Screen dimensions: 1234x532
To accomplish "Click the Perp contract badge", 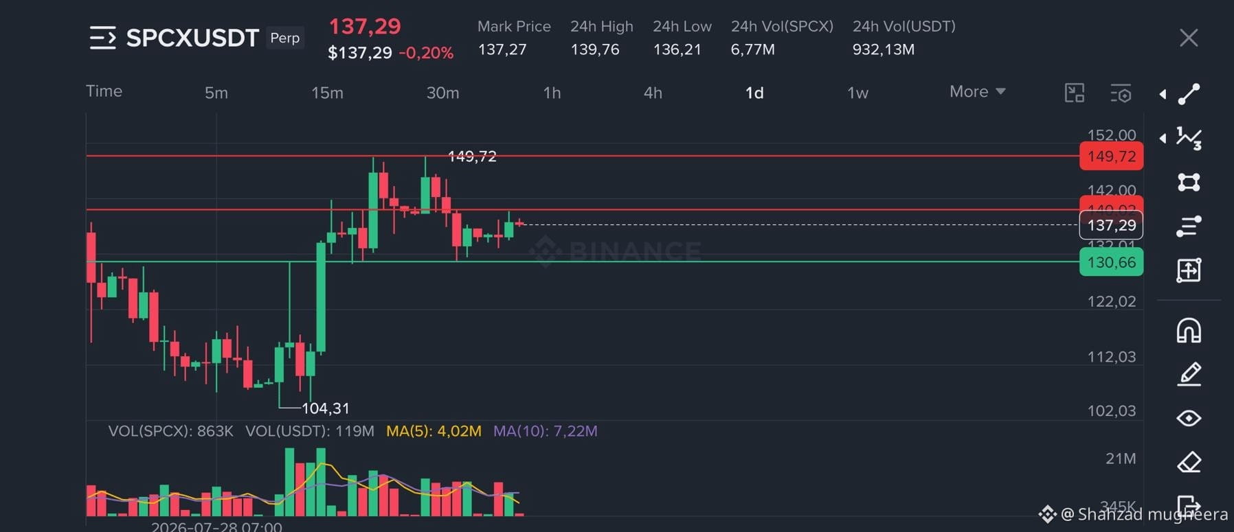I will click(x=284, y=38).
